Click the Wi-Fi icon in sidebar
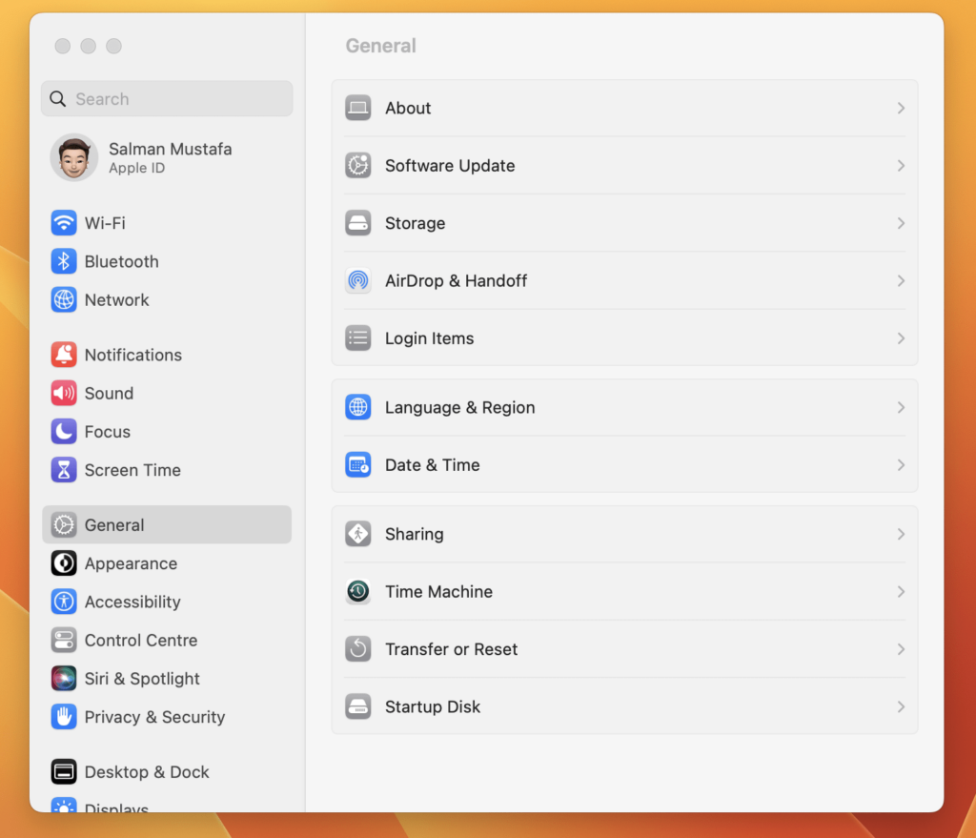Viewport: 976px width, 838px height. [64, 223]
